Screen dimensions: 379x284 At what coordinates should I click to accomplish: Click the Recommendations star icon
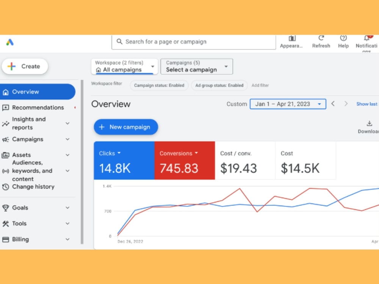point(6,108)
